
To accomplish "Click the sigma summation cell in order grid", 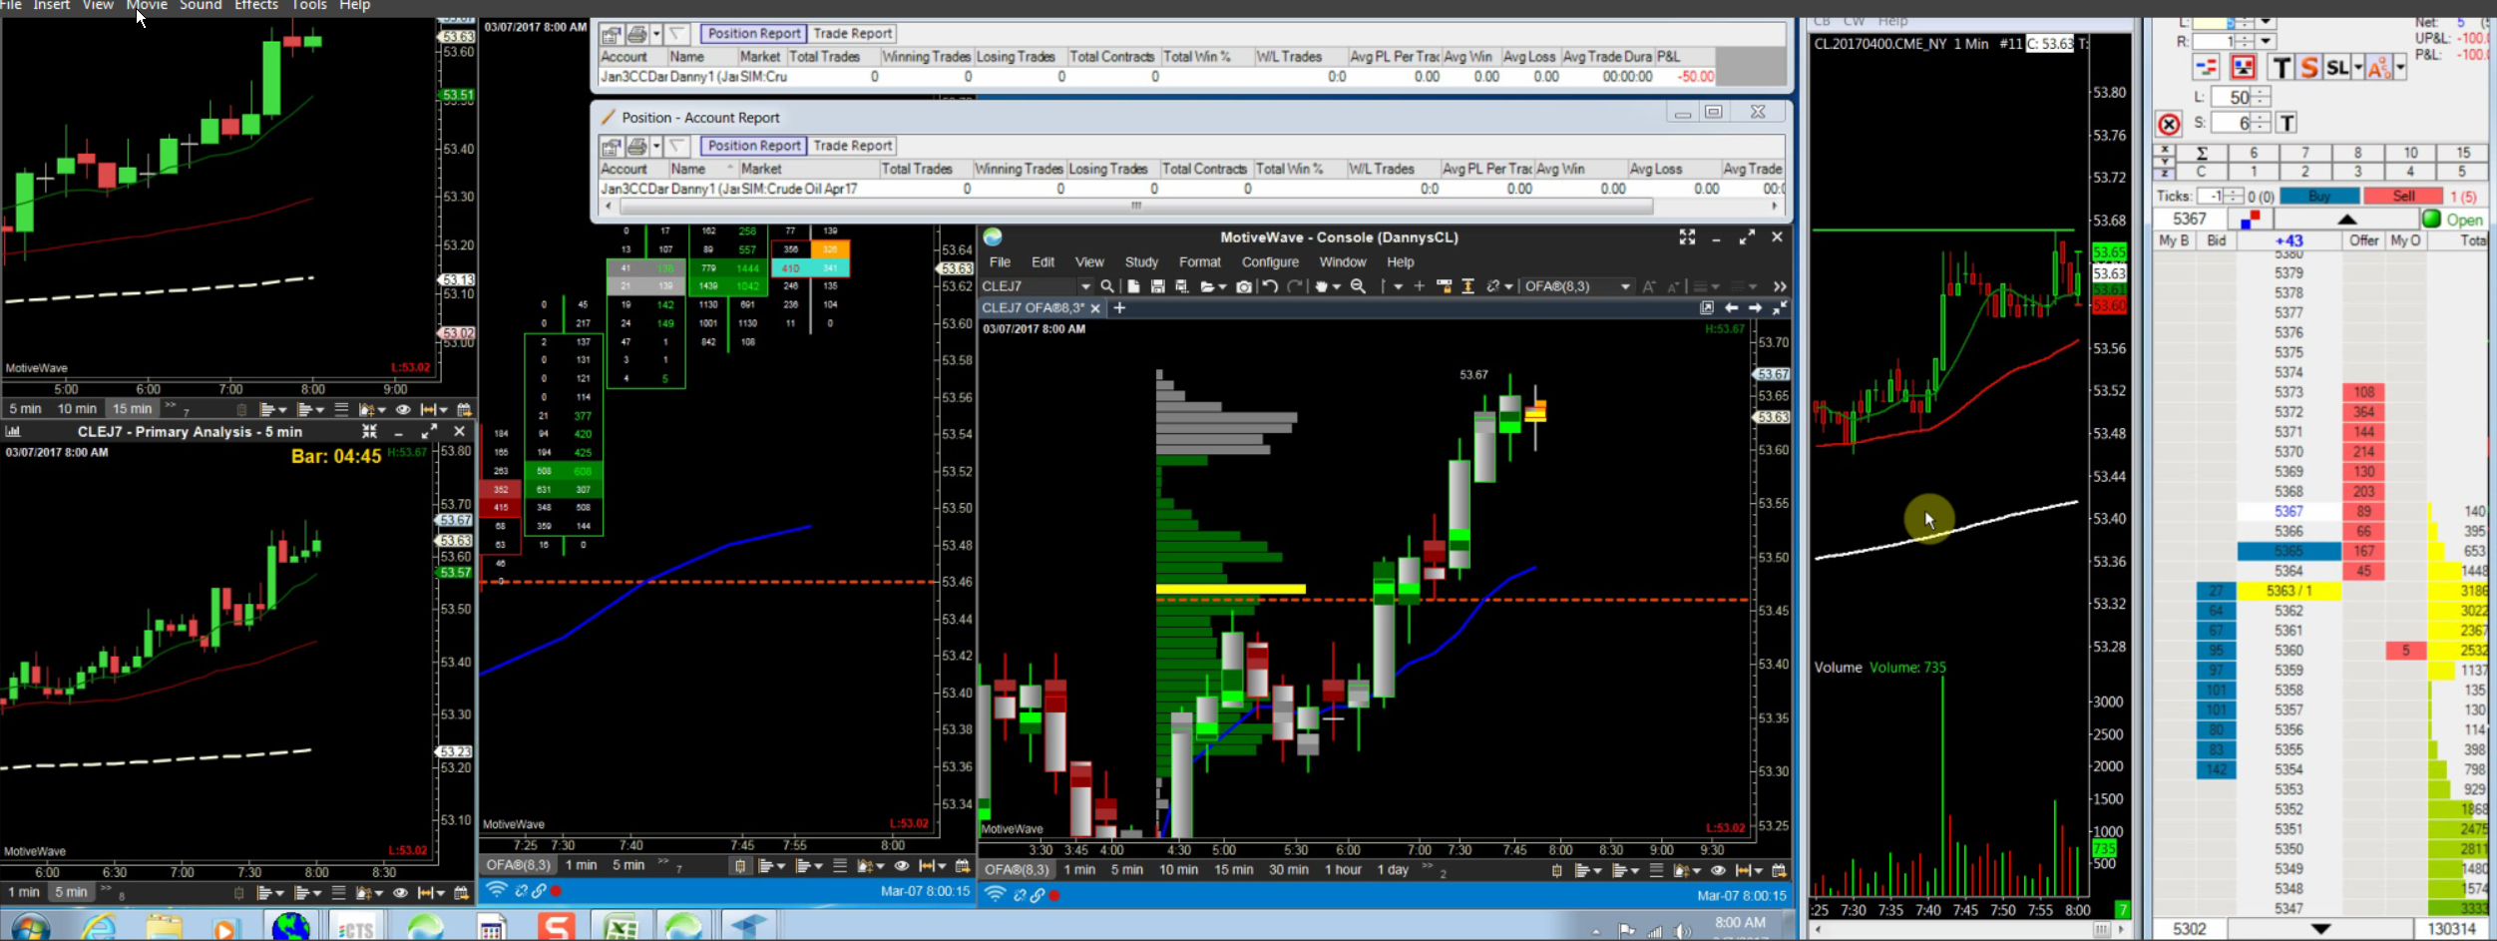I will tap(2202, 153).
